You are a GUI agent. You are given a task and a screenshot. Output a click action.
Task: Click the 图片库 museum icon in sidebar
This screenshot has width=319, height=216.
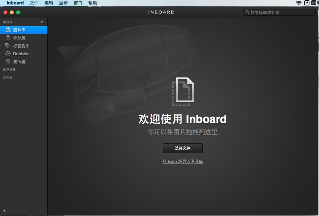tap(8, 30)
